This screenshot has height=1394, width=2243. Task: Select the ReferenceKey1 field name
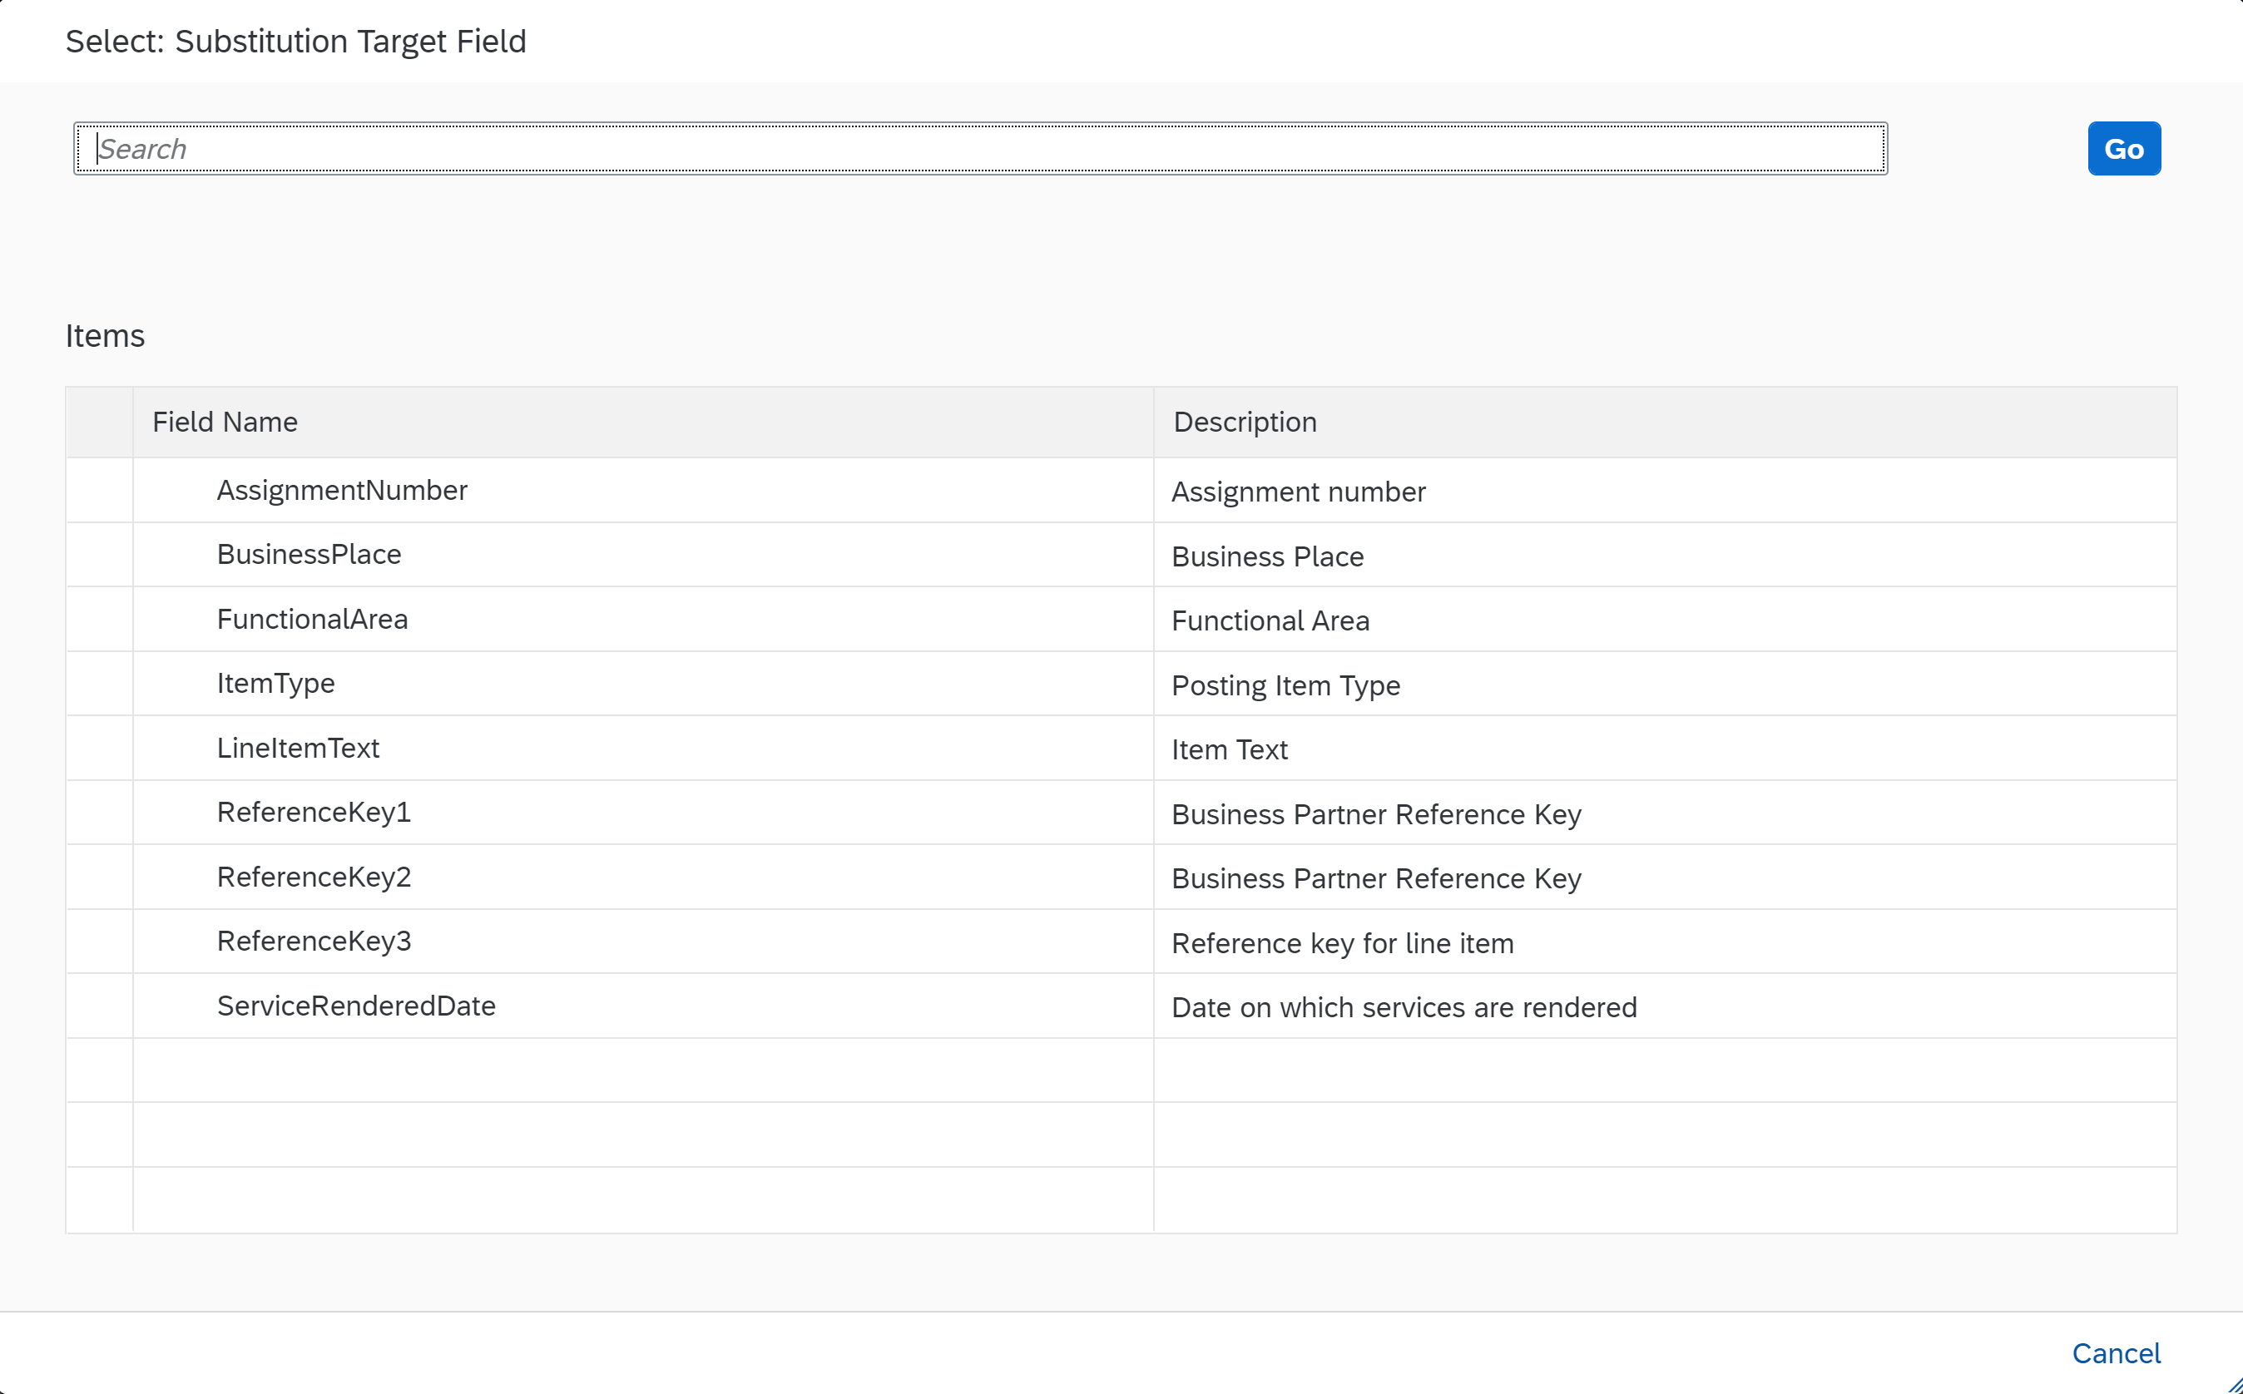(314, 813)
